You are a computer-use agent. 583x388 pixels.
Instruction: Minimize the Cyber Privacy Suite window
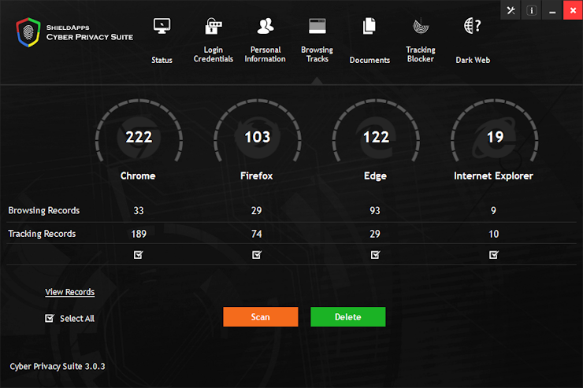coord(552,10)
